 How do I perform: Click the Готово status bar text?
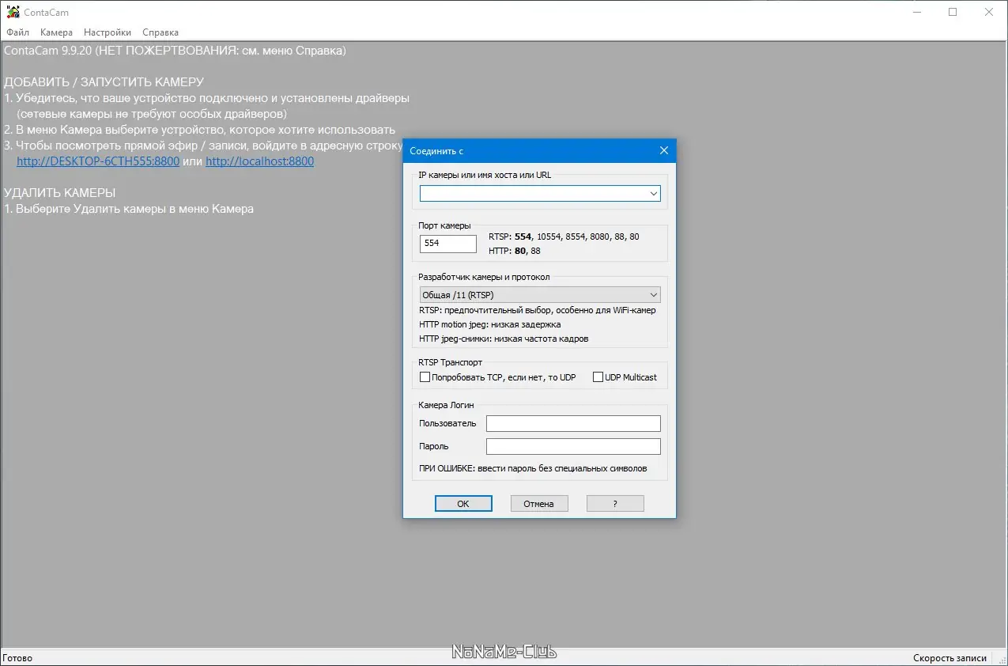pos(17,658)
